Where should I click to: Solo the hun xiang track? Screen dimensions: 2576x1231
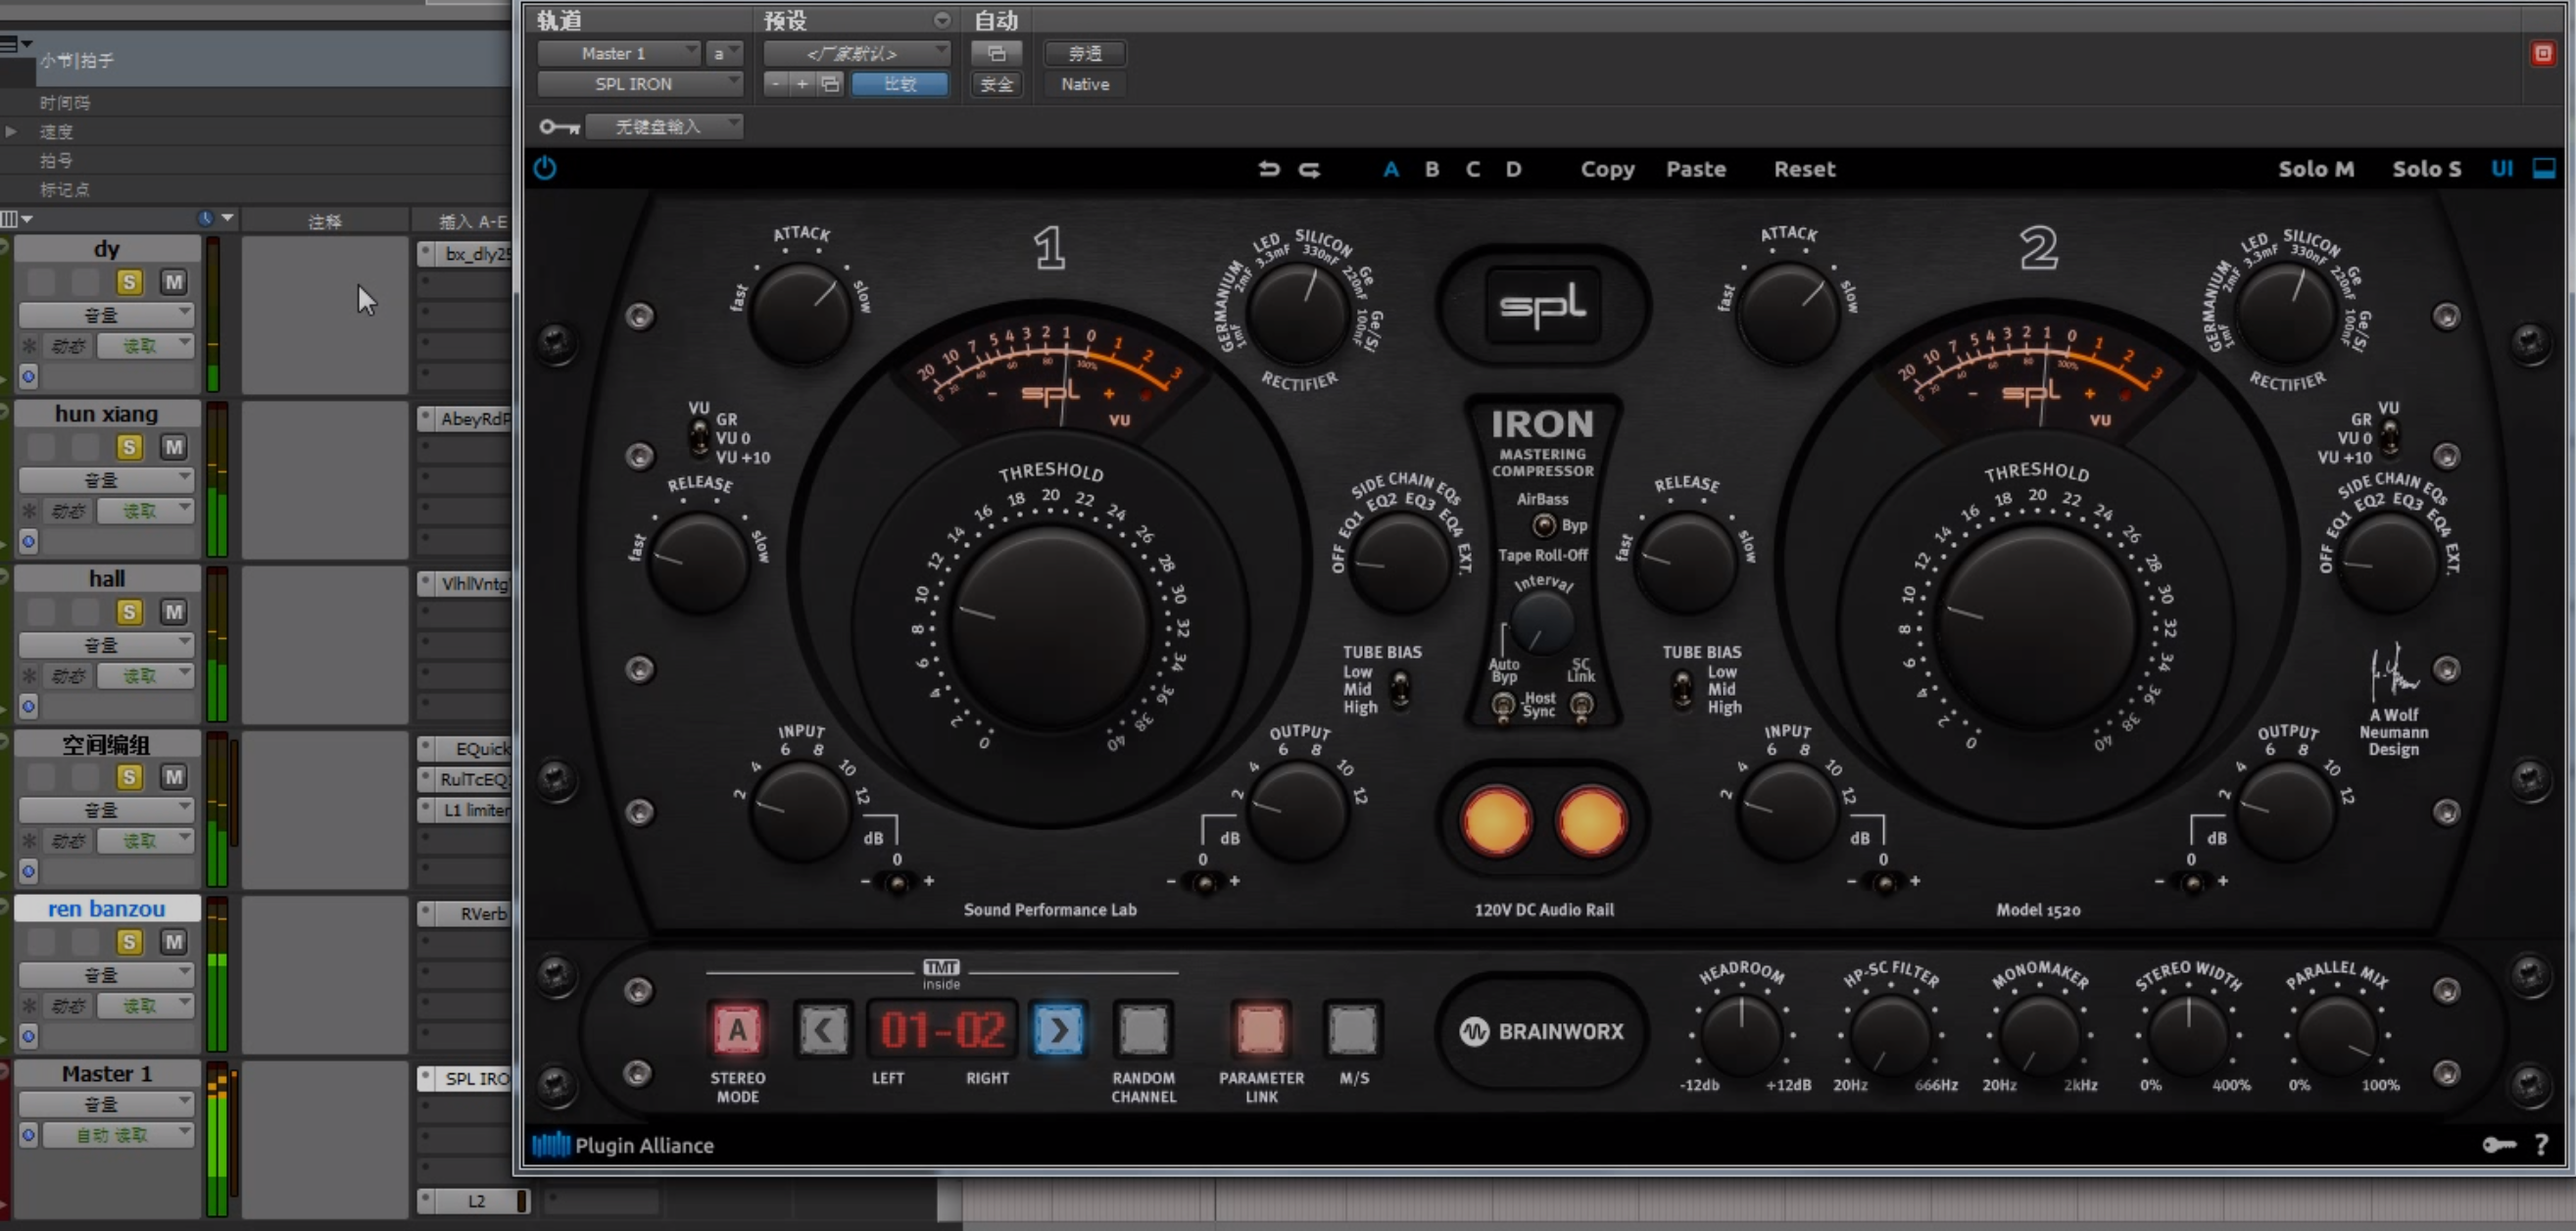coord(129,447)
